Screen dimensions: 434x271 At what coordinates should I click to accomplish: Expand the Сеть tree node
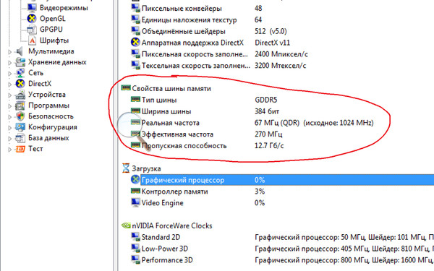point(9,74)
